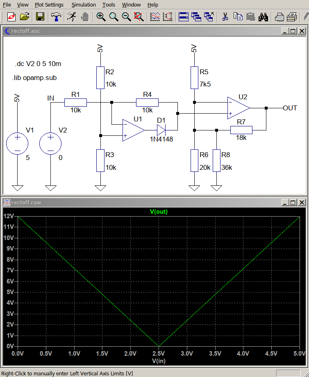The image size is (309, 377).
Task: Open the Help menu
Action: tap(152, 5)
